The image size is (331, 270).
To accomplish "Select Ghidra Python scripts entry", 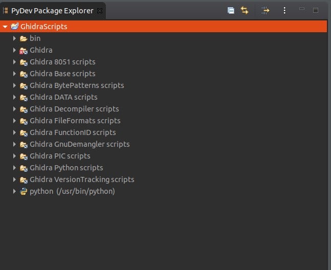I will coord(66,168).
